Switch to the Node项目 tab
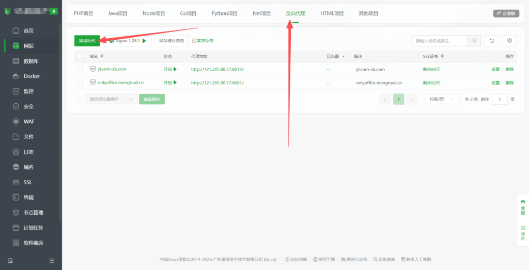This screenshot has width=529, height=270. (x=154, y=13)
